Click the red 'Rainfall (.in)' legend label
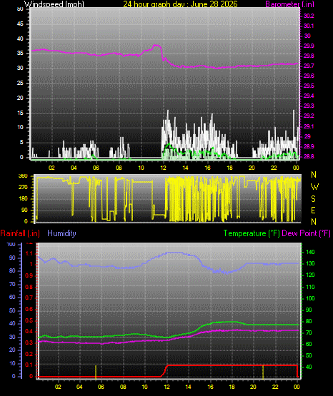Screen dimensions: 333x396 [x=20, y=233]
